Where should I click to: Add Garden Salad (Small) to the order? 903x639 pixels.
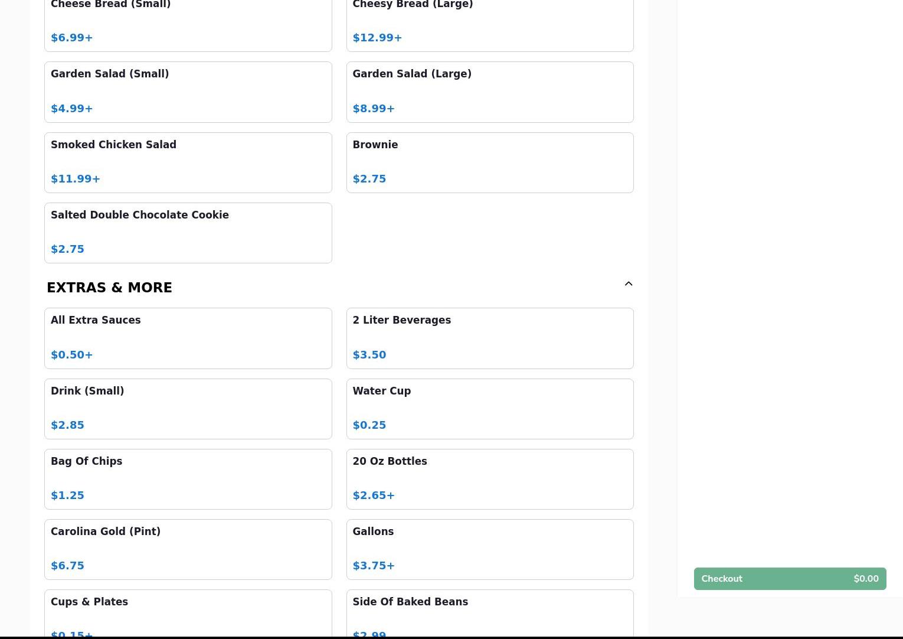pyautogui.click(x=188, y=92)
